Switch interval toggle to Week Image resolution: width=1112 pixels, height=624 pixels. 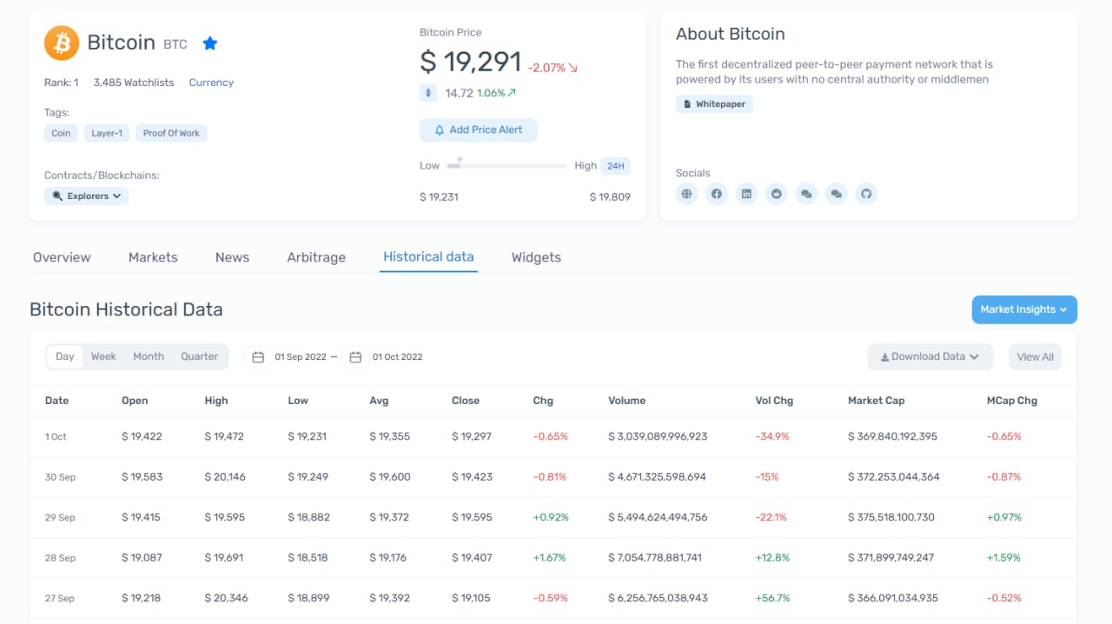pos(103,356)
